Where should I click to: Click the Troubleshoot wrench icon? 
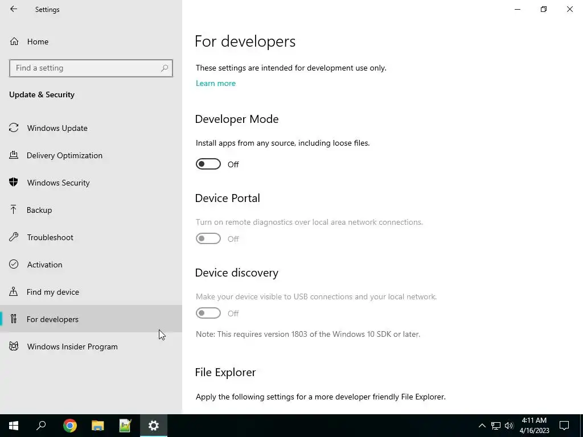click(14, 237)
